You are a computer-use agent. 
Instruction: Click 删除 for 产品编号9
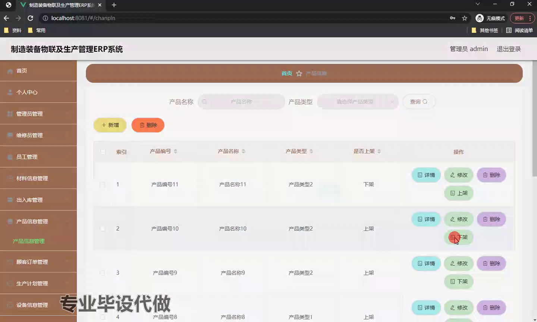(x=492, y=263)
